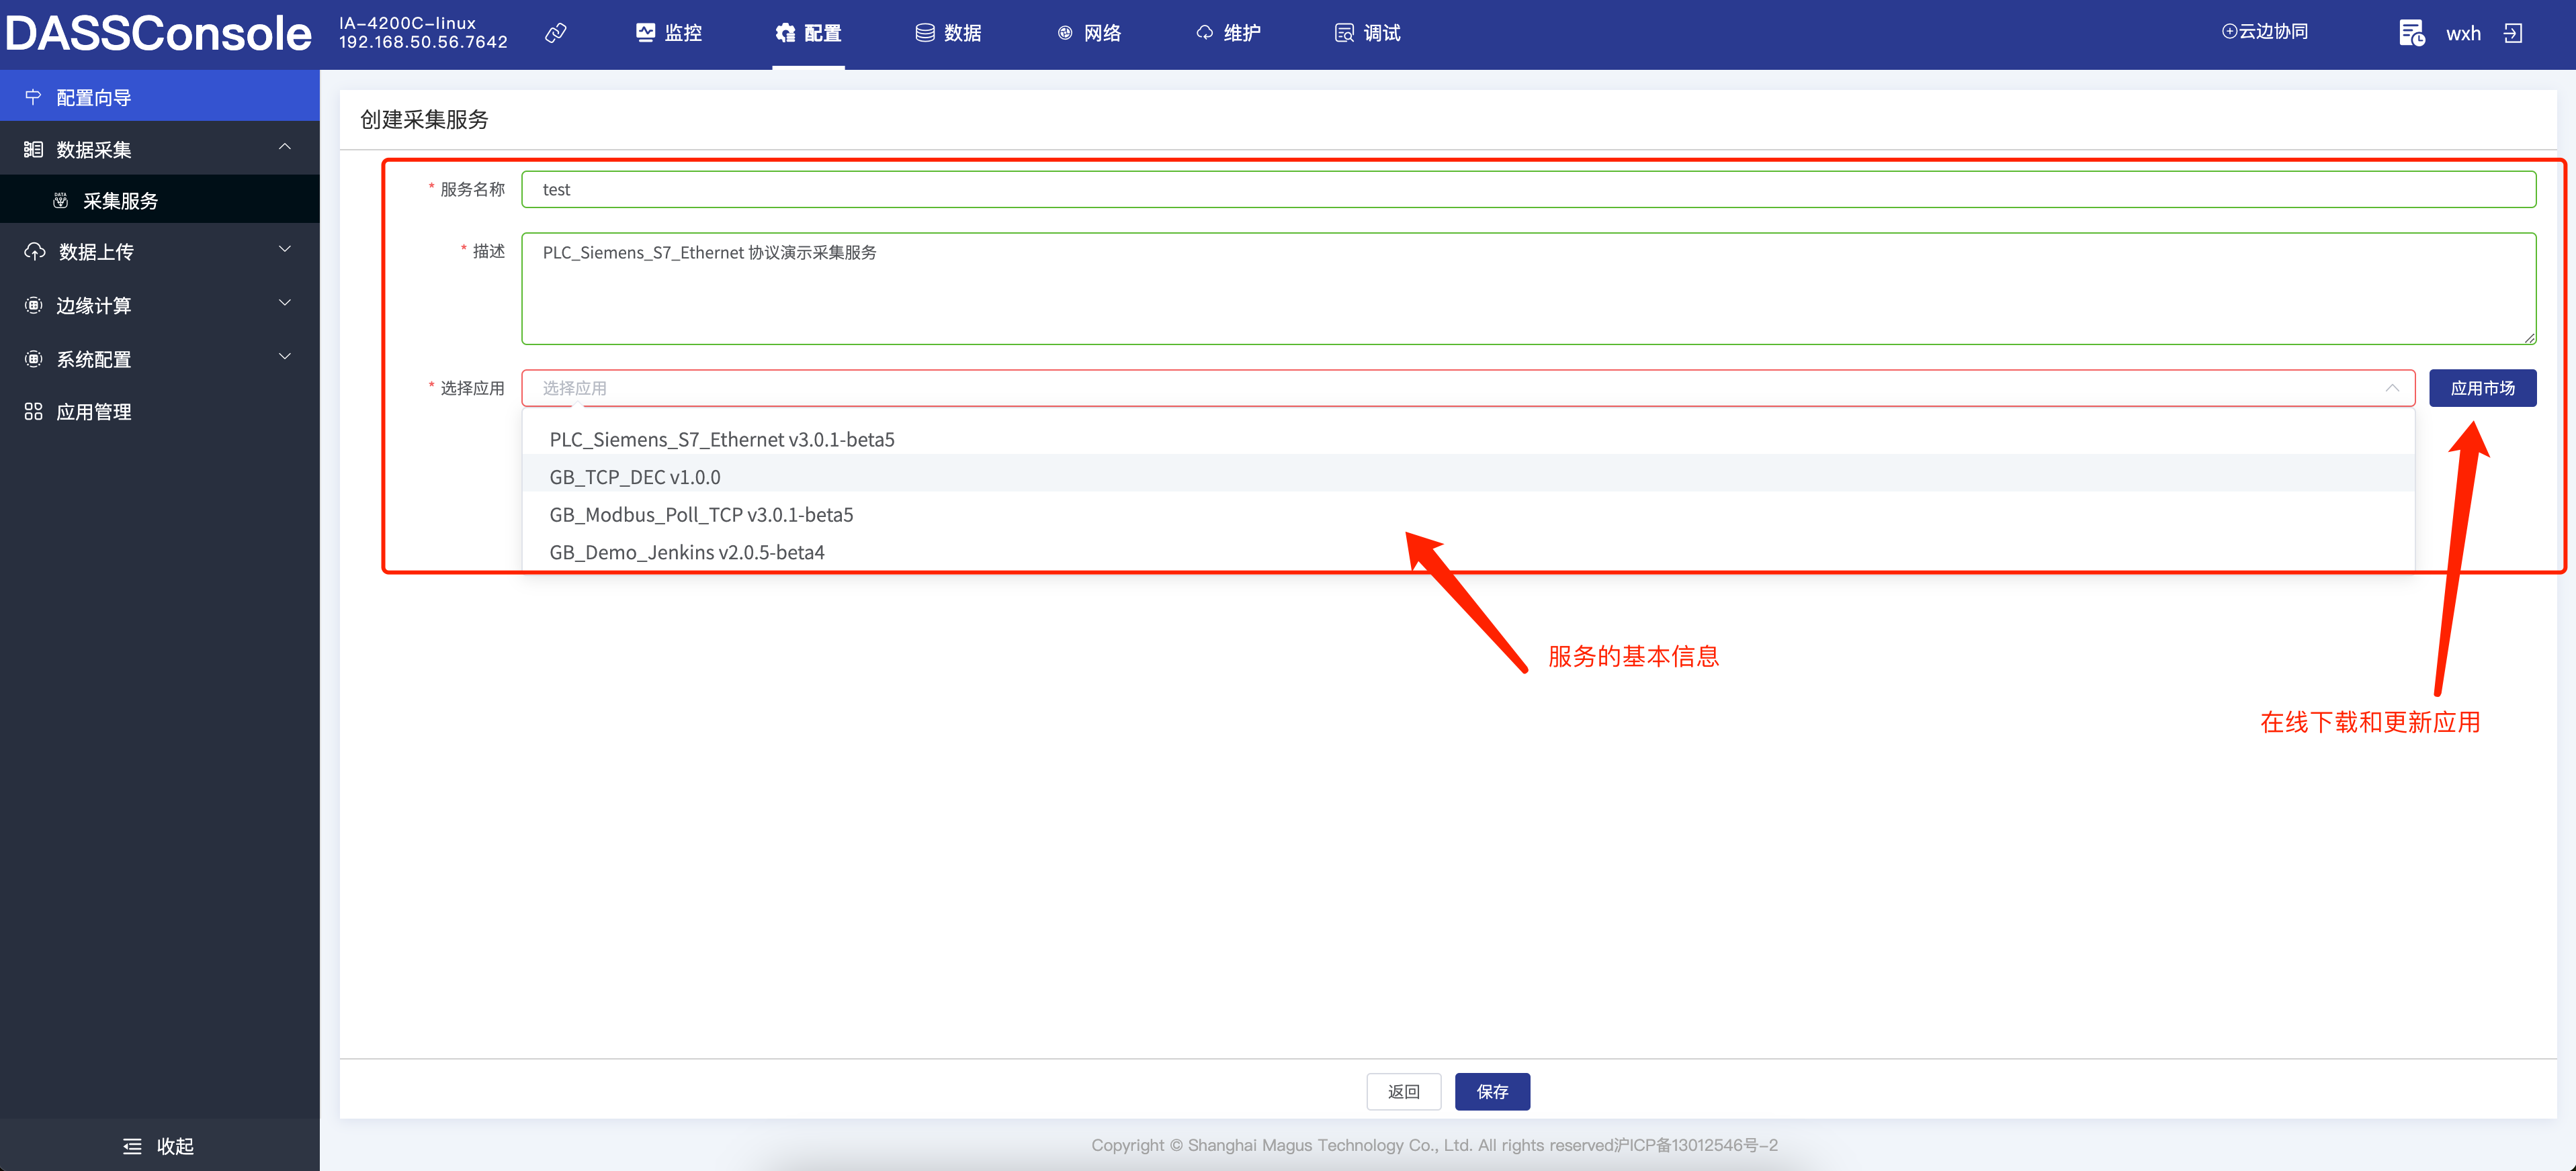
Task: Grab the textarea resize handle corner
Action: click(x=2529, y=338)
